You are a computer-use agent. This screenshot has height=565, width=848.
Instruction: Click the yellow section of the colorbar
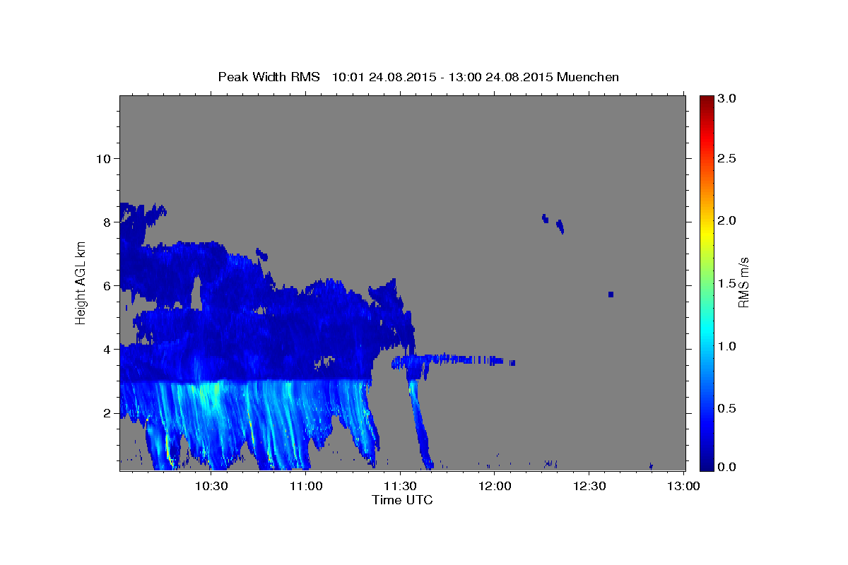(x=707, y=233)
